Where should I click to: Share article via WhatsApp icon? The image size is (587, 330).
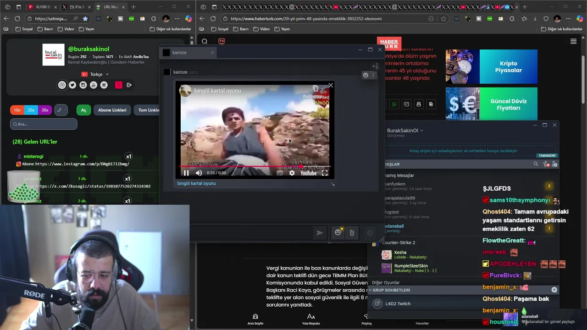click(x=394, y=104)
